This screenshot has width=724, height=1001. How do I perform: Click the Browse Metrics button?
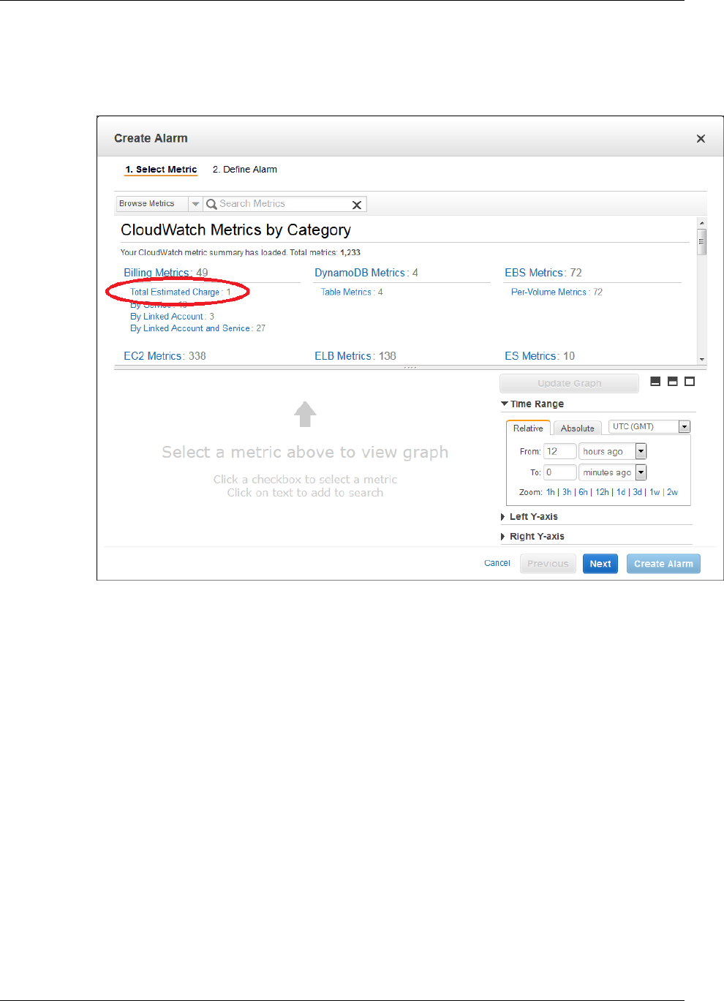point(152,204)
